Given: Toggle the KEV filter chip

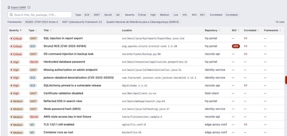Looking at the screenshot, I should [202, 15].
